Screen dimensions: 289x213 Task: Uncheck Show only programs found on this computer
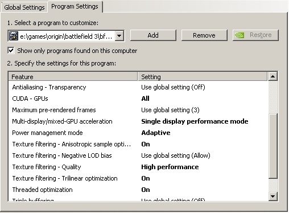[11, 51]
